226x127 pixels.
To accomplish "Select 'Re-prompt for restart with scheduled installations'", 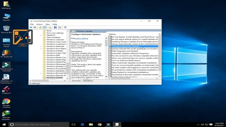I will [x=135, y=70].
